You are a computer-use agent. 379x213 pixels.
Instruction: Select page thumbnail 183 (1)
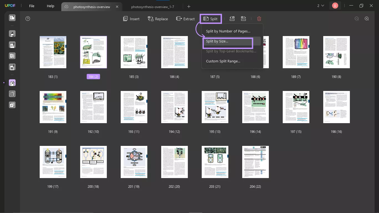53,52
